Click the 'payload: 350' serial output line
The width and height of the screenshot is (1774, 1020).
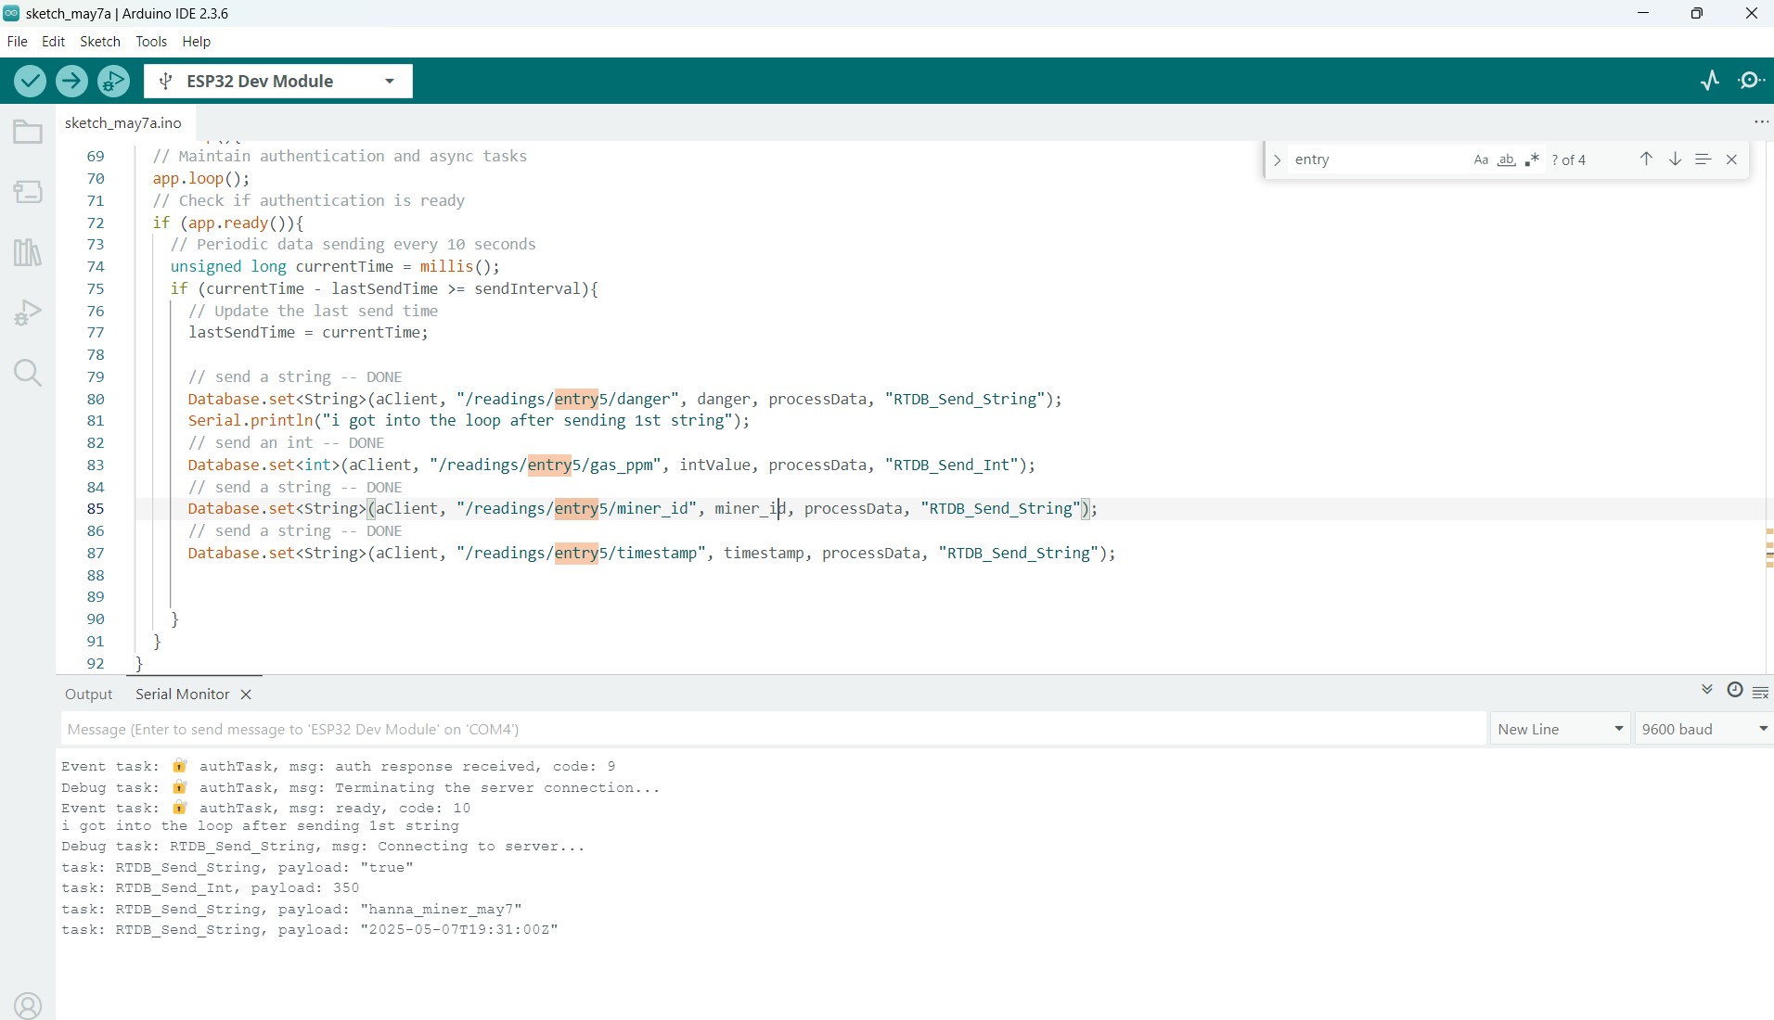pos(210,888)
